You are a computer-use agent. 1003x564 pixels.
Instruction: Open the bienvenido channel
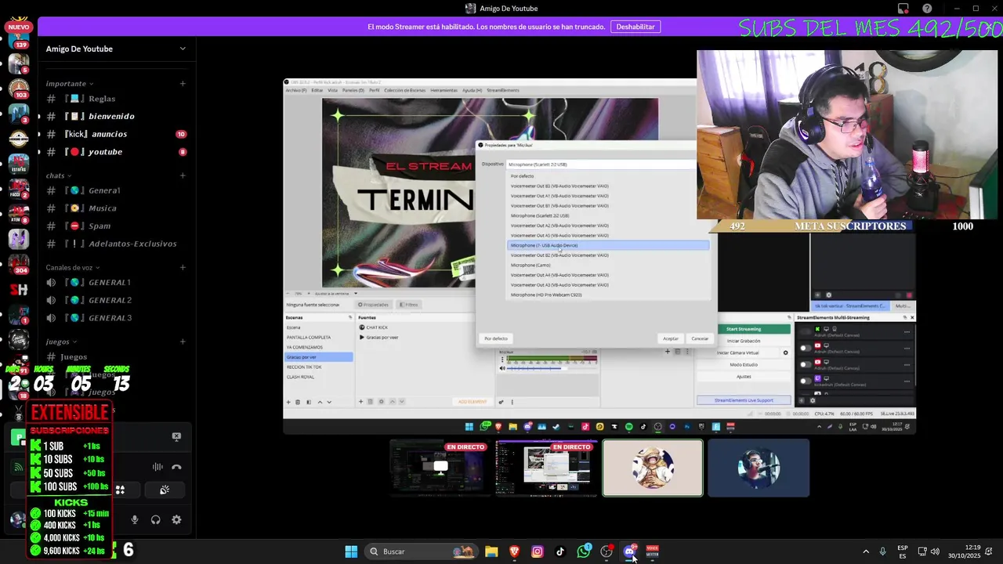(x=116, y=116)
